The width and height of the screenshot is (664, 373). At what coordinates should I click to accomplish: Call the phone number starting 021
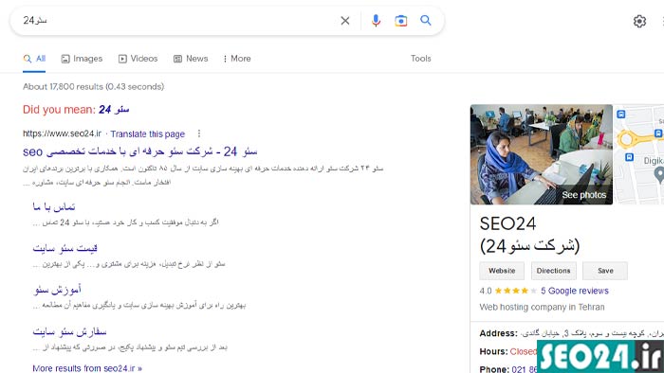(525, 369)
